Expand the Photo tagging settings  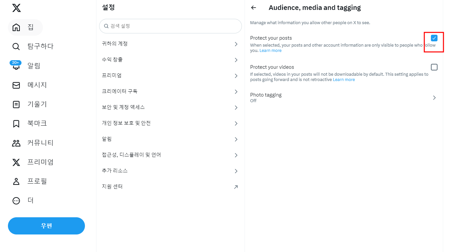point(344,97)
